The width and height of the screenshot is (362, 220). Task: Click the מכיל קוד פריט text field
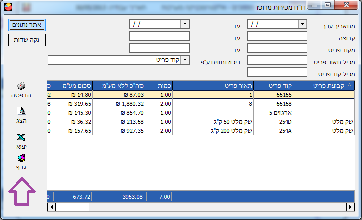click(x=277, y=72)
